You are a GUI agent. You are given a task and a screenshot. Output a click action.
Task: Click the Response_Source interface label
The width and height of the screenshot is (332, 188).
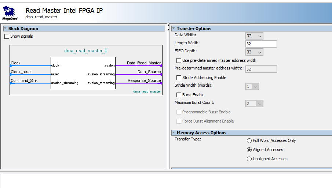[144, 80]
